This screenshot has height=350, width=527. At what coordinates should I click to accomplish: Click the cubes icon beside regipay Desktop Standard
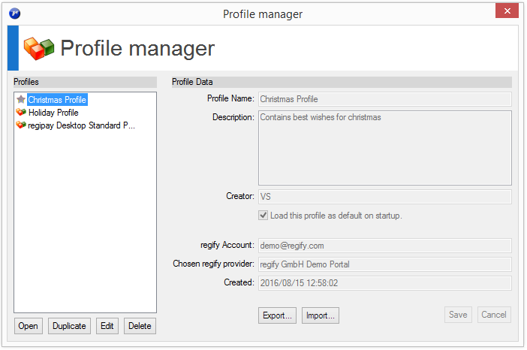point(21,125)
